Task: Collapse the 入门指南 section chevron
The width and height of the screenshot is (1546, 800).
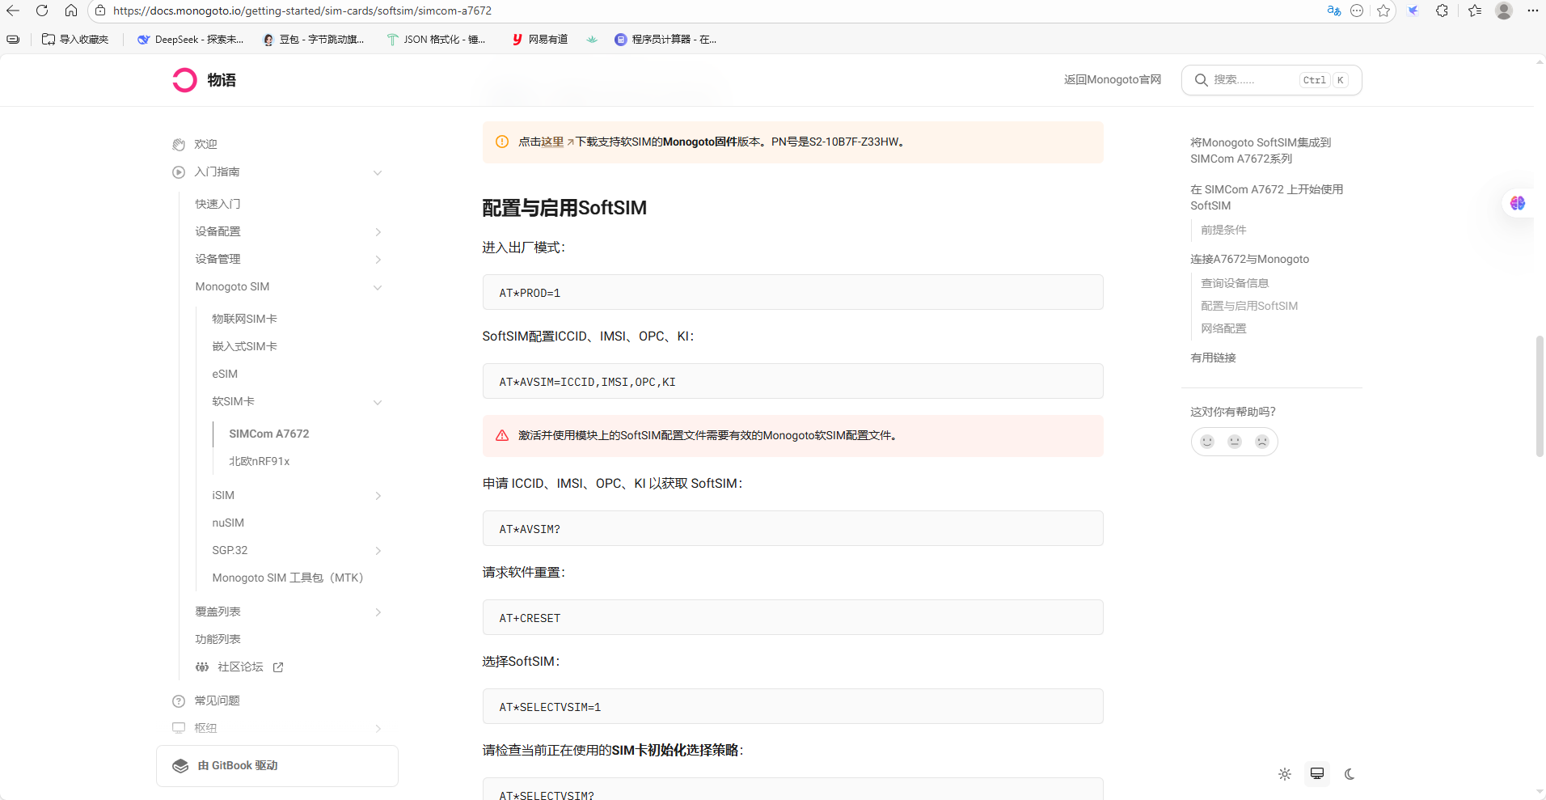Action: 378,172
